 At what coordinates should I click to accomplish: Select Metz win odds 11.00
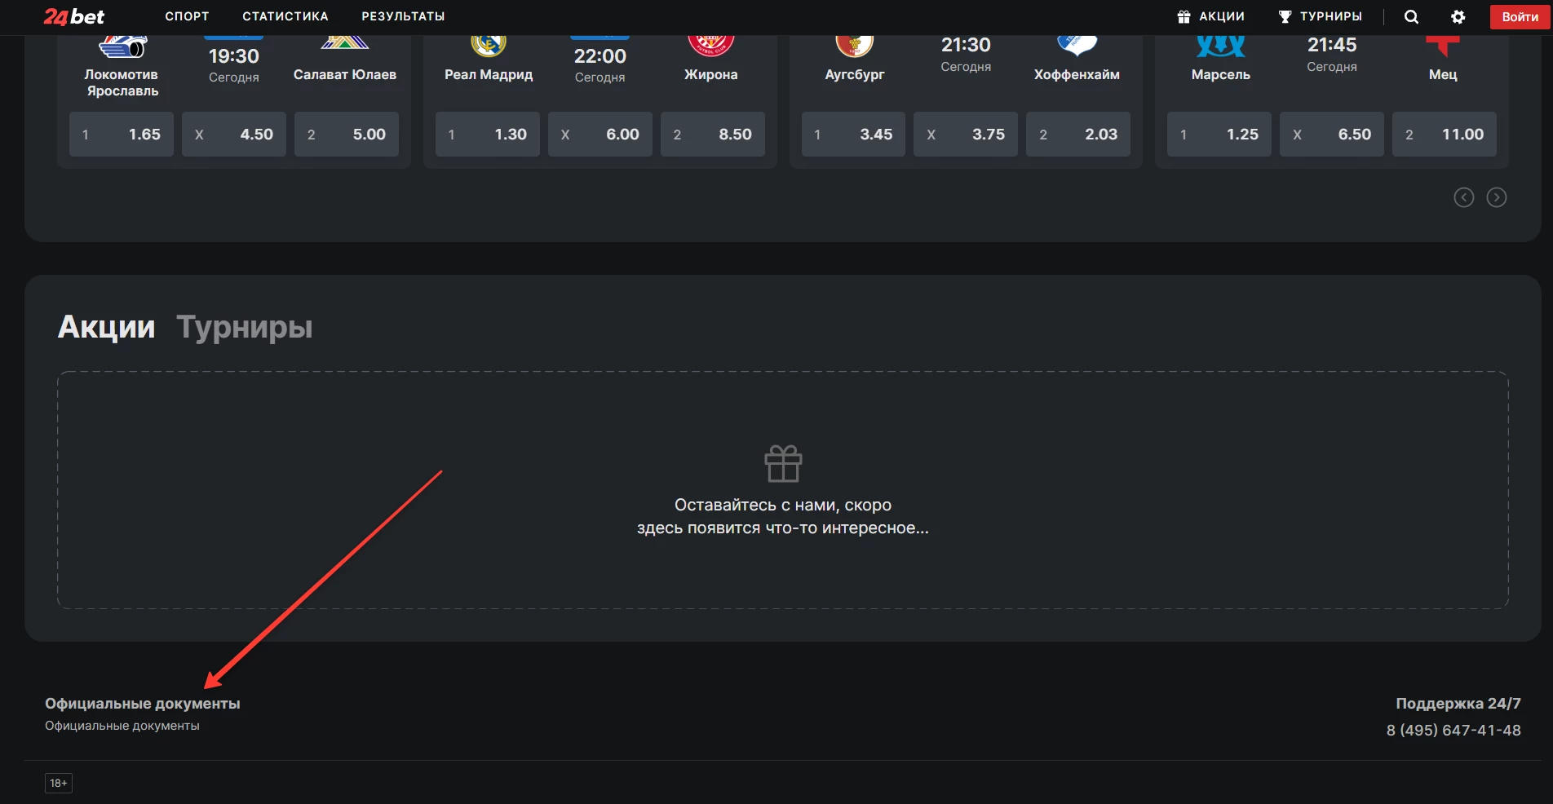[1444, 134]
